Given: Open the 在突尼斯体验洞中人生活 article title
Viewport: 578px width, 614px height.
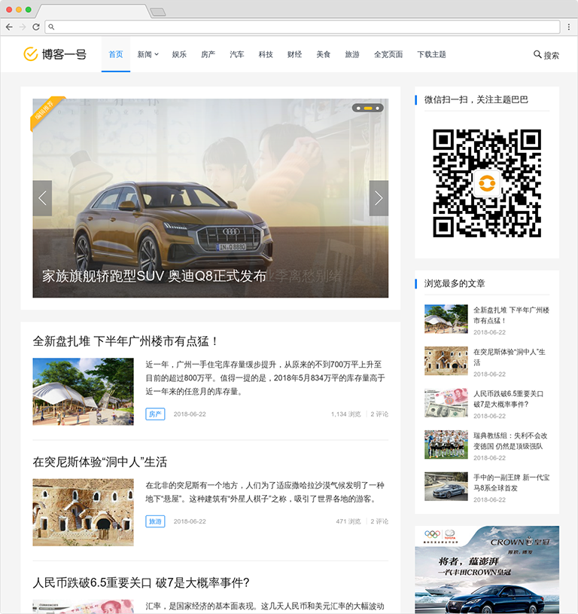Looking at the screenshot, I should (100, 462).
